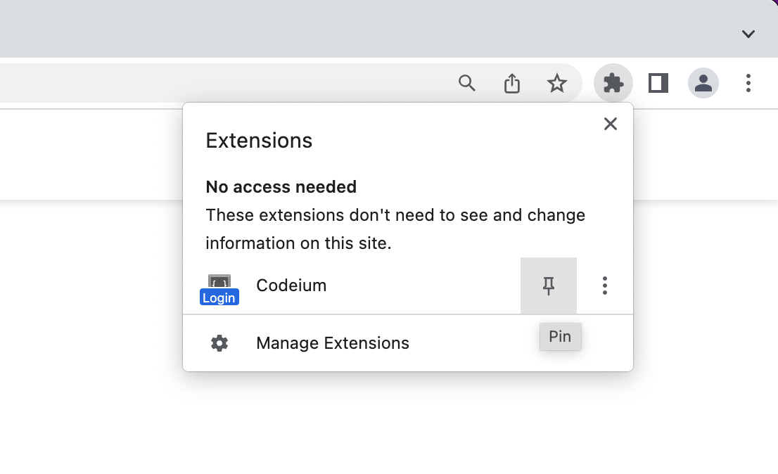
Task: Click the highlighted pin button background
Action: (x=548, y=286)
